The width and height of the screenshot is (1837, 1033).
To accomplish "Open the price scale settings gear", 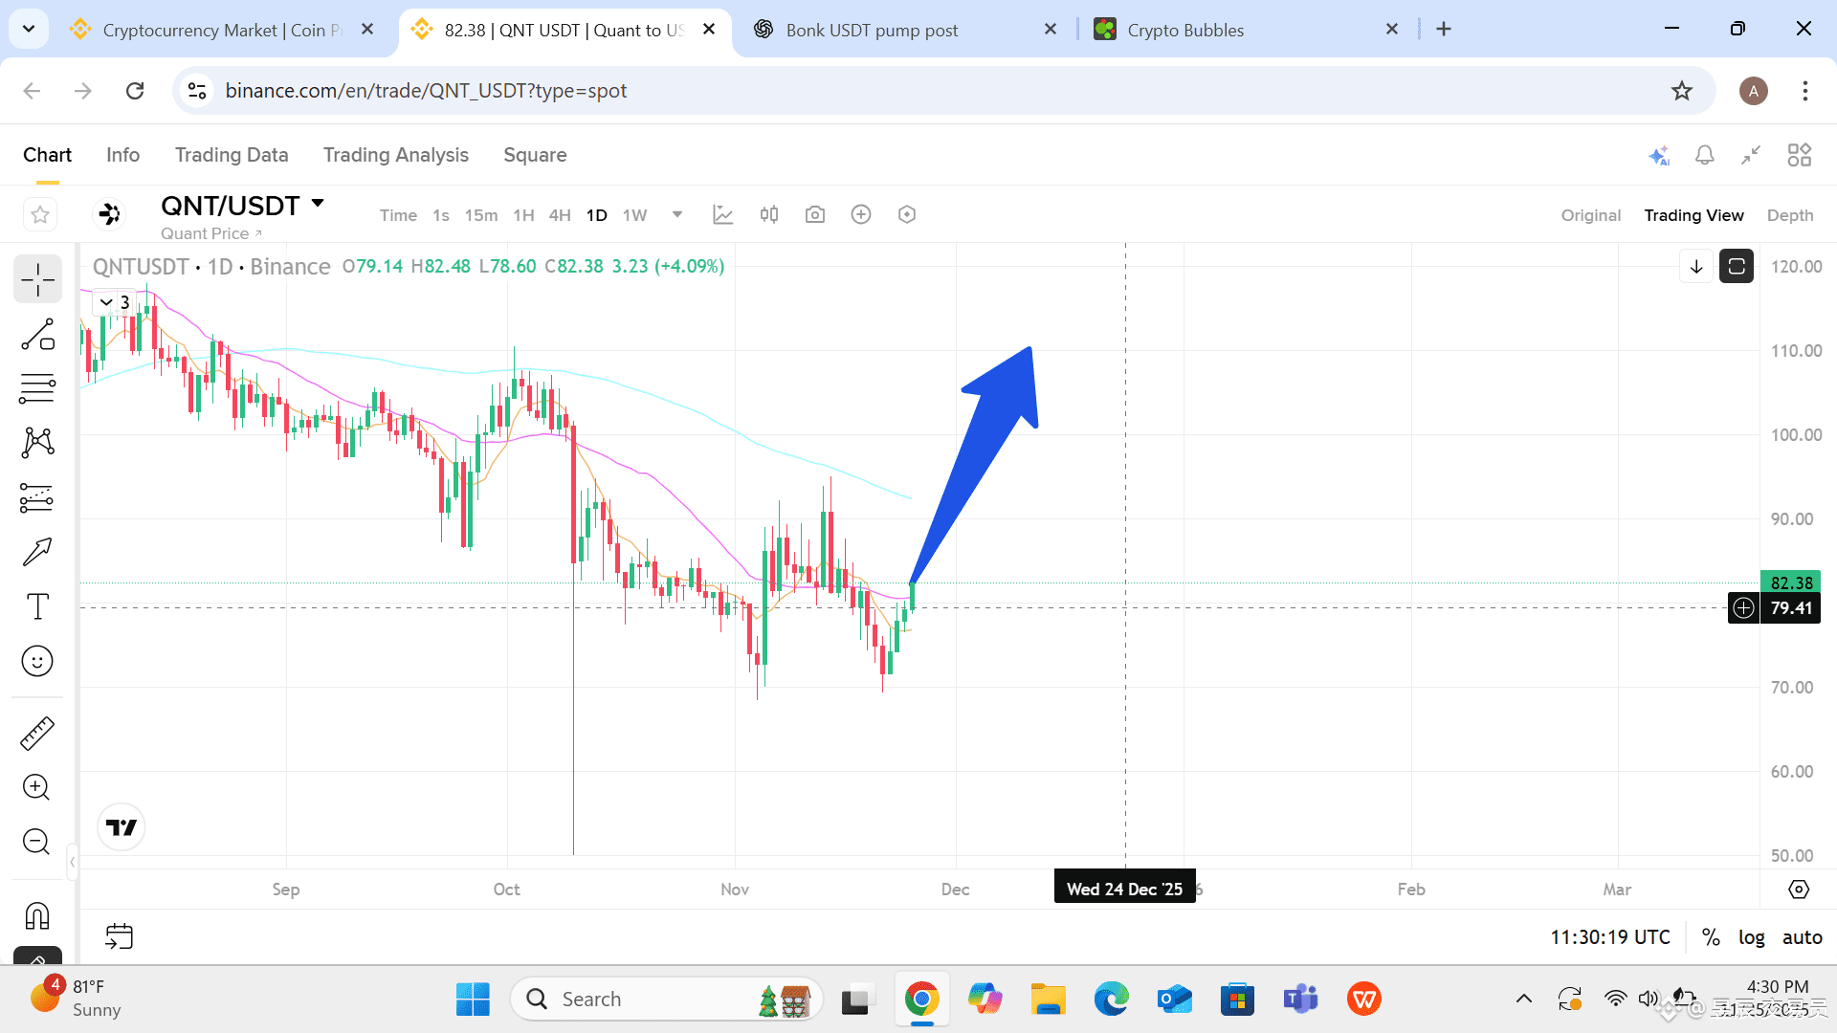I will click(1799, 890).
